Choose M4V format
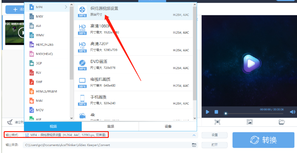297x153 pixels. pos(47,101)
